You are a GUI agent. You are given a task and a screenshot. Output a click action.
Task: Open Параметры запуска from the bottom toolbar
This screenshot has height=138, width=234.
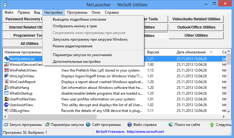[x=64, y=125]
